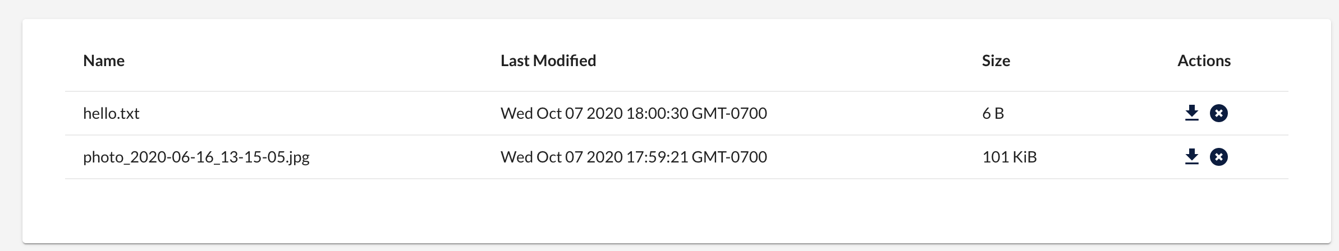Delete the hello.txt file
This screenshot has height=251, width=1339.
1218,113
